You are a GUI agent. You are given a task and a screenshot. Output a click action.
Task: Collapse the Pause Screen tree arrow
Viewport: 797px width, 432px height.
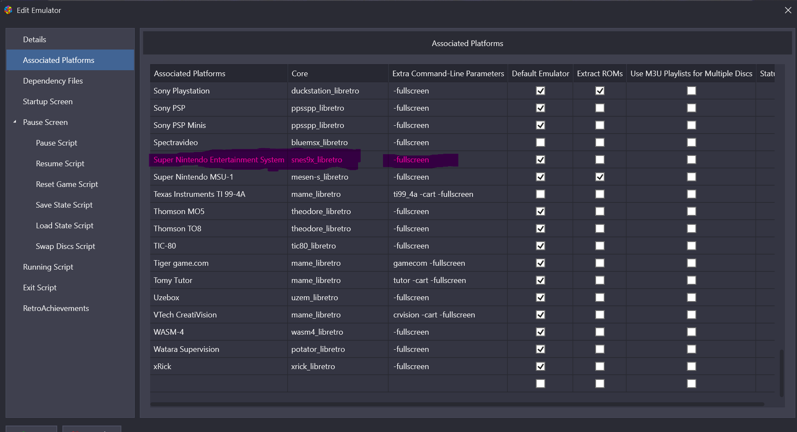tap(15, 122)
